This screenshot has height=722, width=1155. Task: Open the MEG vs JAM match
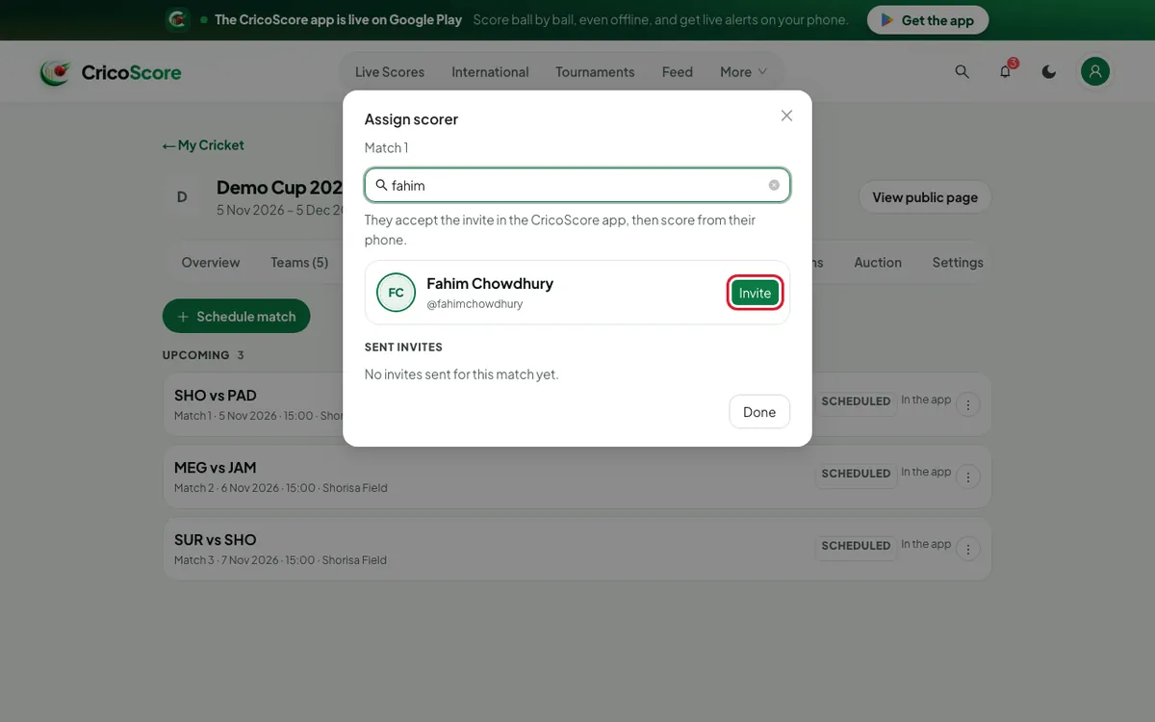[216, 468]
